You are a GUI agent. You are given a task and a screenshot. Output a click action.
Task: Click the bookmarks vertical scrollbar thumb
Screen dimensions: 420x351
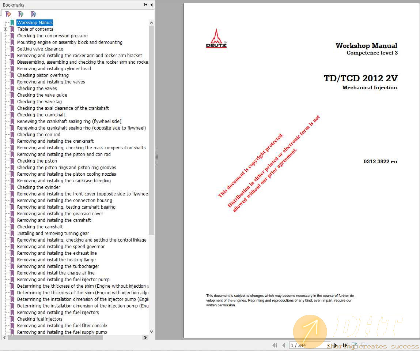tap(151, 130)
